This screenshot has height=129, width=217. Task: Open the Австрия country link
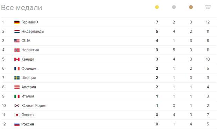pyautogui.click(x=29, y=87)
